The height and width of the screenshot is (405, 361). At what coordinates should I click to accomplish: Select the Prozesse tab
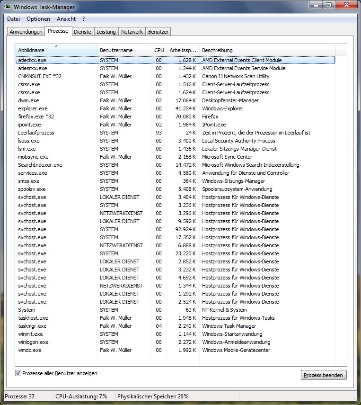58,31
